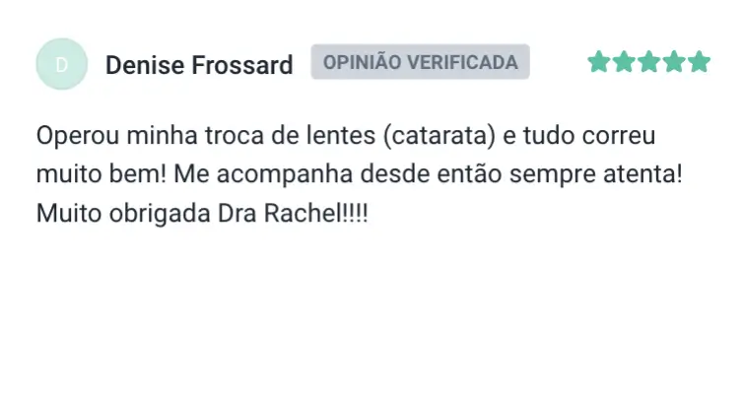Open reviewer name "Denise Frossard"
The width and height of the screenshot is (745, 394).
(199, 65)
